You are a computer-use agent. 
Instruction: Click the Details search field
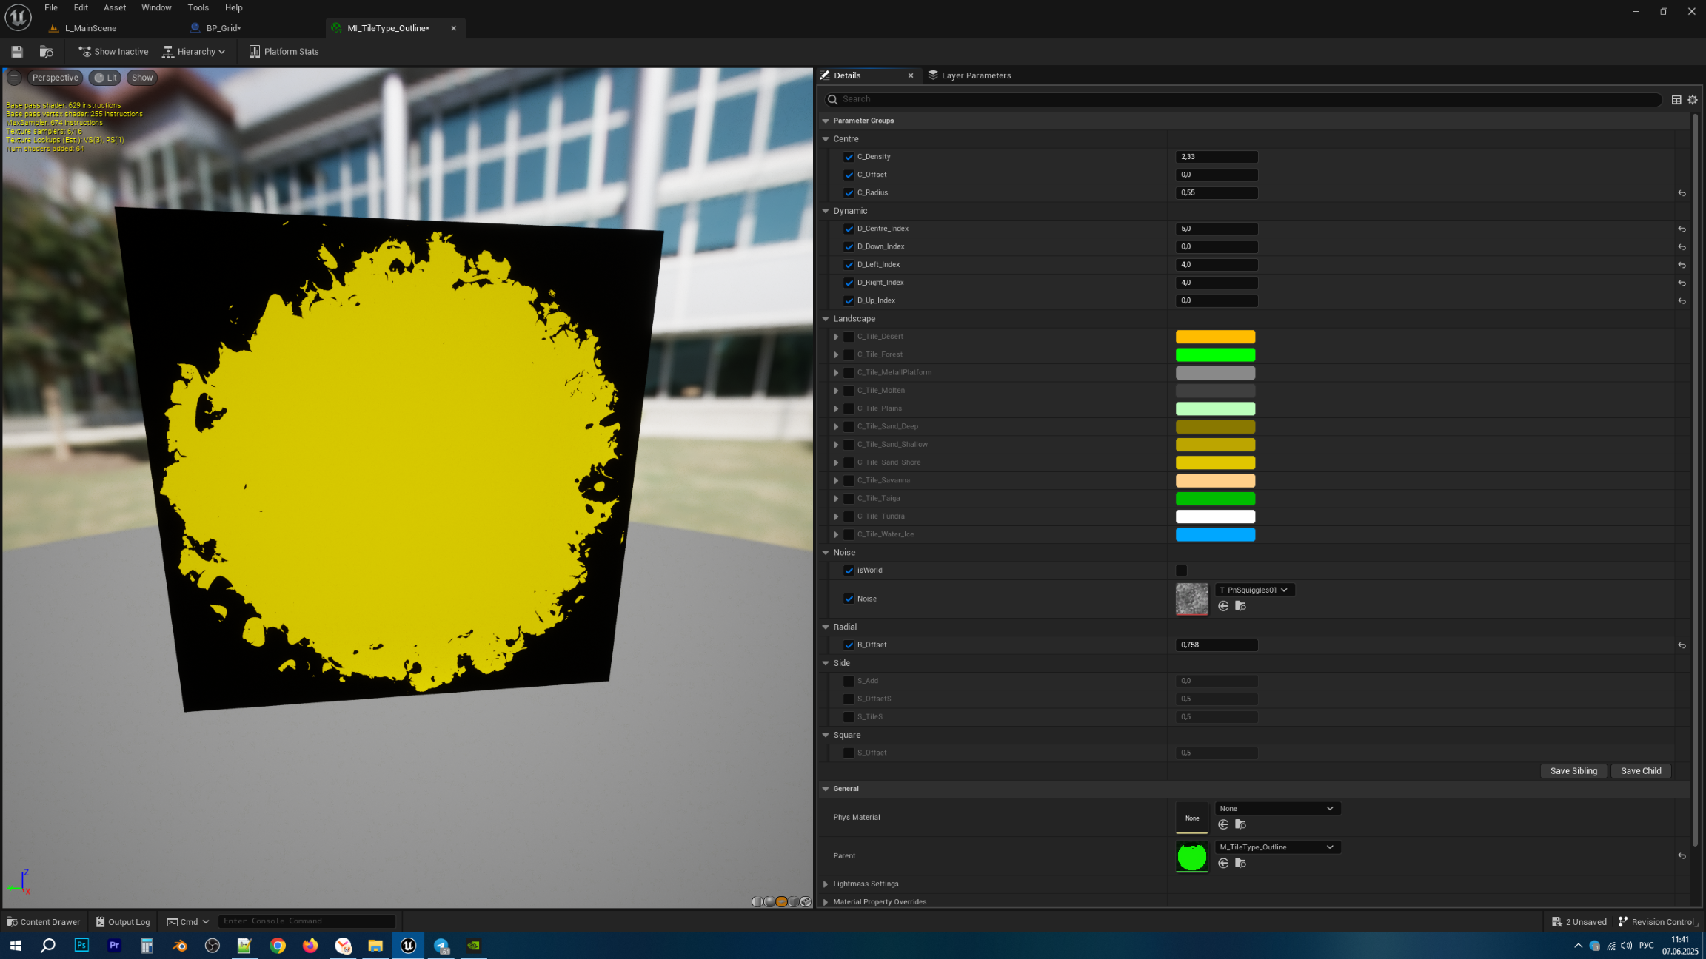pyautogui.click(x=1243, y=99)
